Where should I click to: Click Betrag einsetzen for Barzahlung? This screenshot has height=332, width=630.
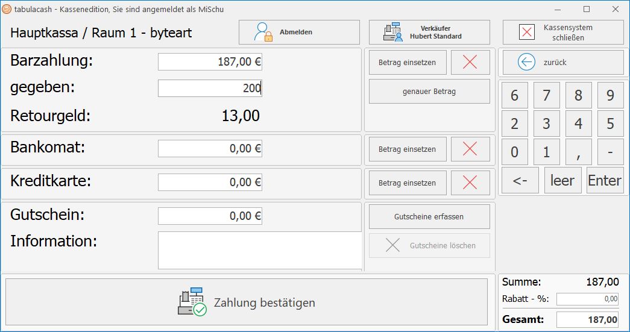point(408,62)
